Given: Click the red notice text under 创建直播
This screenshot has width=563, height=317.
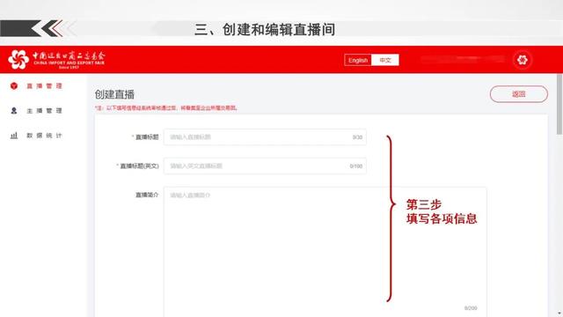Looking at the screenshot, I should [165, 107].
